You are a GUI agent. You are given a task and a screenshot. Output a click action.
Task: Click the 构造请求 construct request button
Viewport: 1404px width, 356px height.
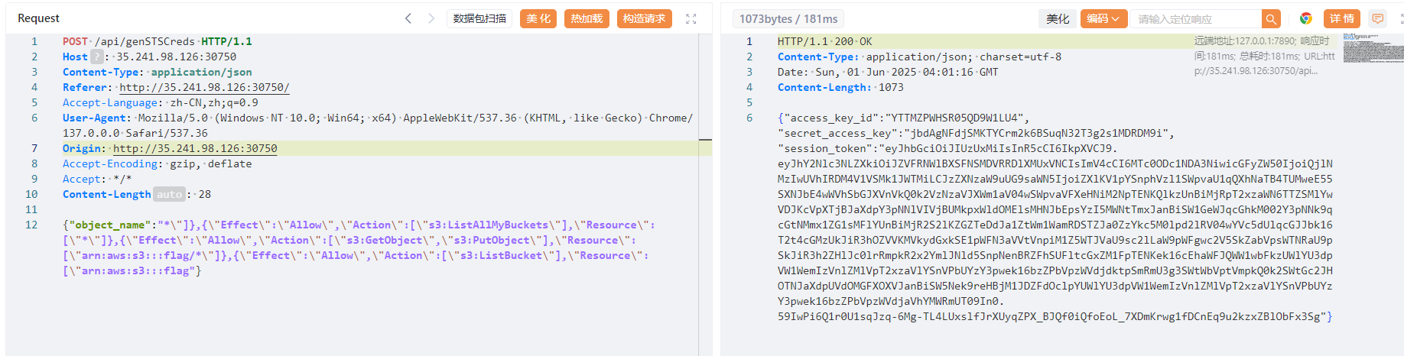644,19
